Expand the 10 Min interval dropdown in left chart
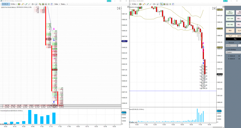The image size is (241, 128). (13, 4)
